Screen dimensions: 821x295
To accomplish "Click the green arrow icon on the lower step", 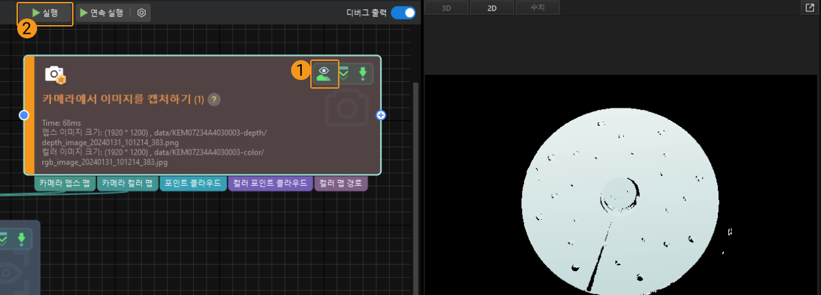I will (21, 239).
